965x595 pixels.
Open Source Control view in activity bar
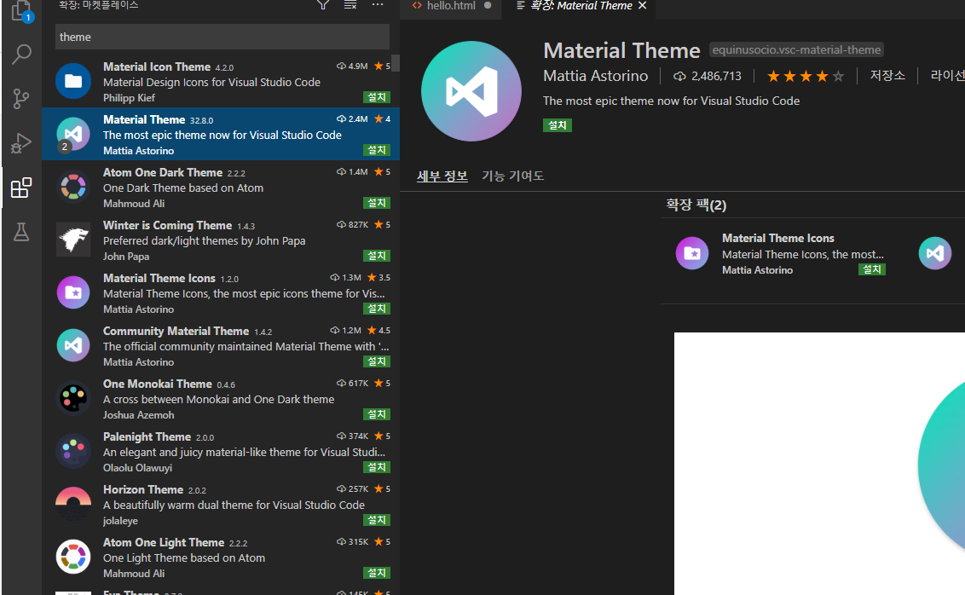point(21,98)
